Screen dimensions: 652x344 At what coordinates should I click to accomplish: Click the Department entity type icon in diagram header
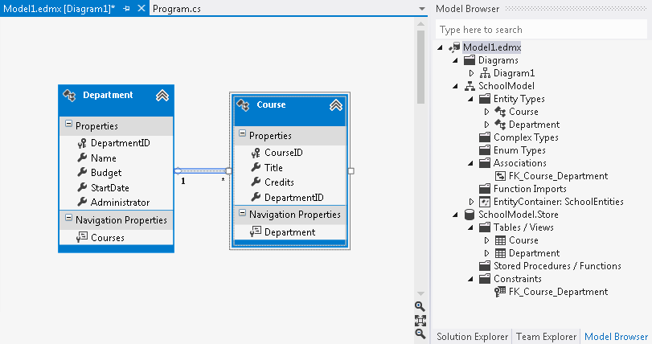69,96
